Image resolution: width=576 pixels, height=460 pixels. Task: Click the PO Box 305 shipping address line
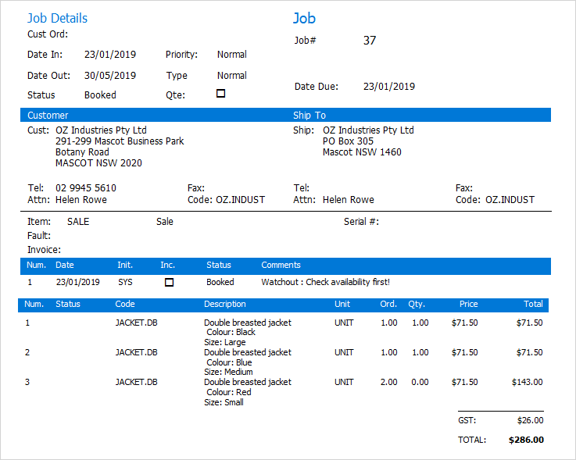[348, 141]
